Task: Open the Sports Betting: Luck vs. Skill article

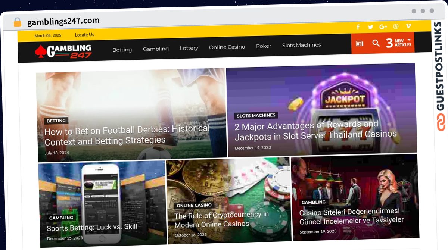Action: pyautogui.click(x=92, y=227)
